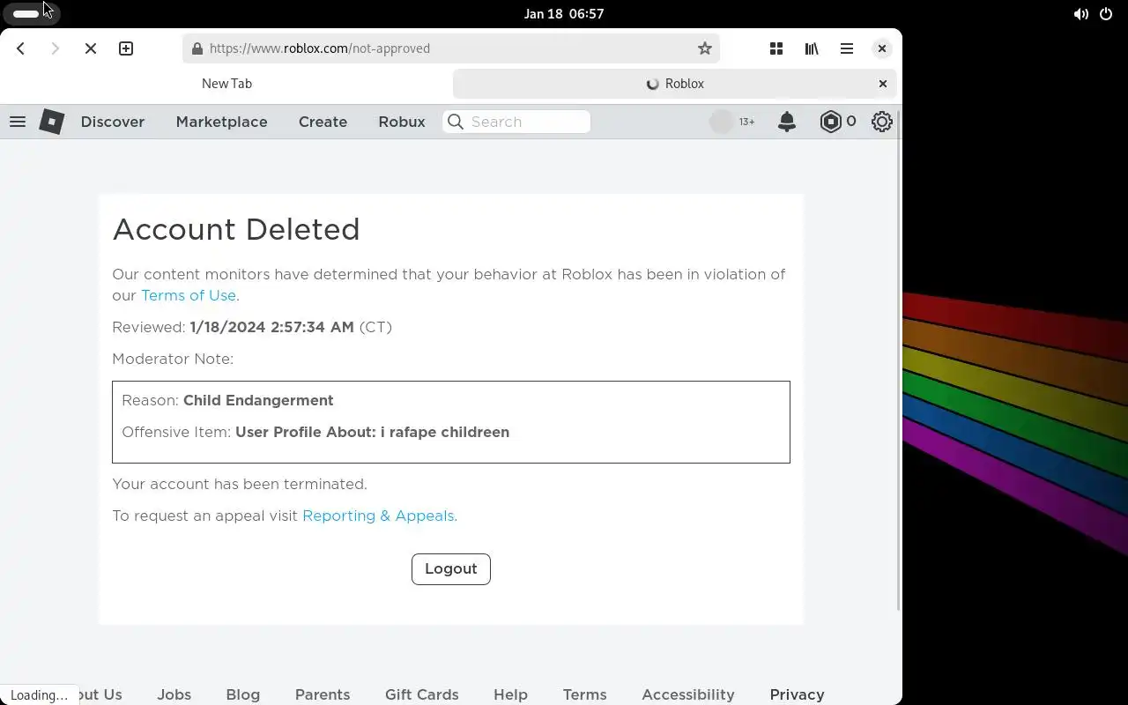Click the padlock site security icon
The image size is (1128, 705).
197,48
